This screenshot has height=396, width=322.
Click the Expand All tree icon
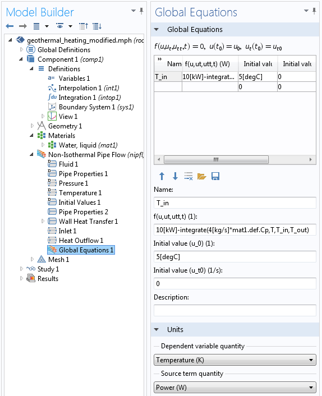97,26
